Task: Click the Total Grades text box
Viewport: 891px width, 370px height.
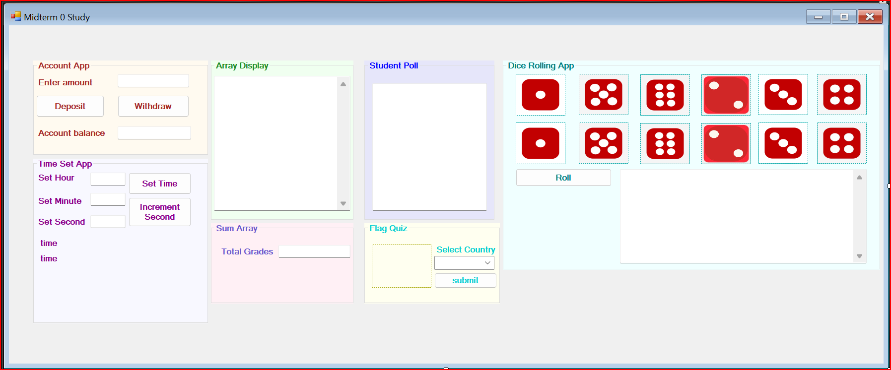Action: [x=314, y=251]
